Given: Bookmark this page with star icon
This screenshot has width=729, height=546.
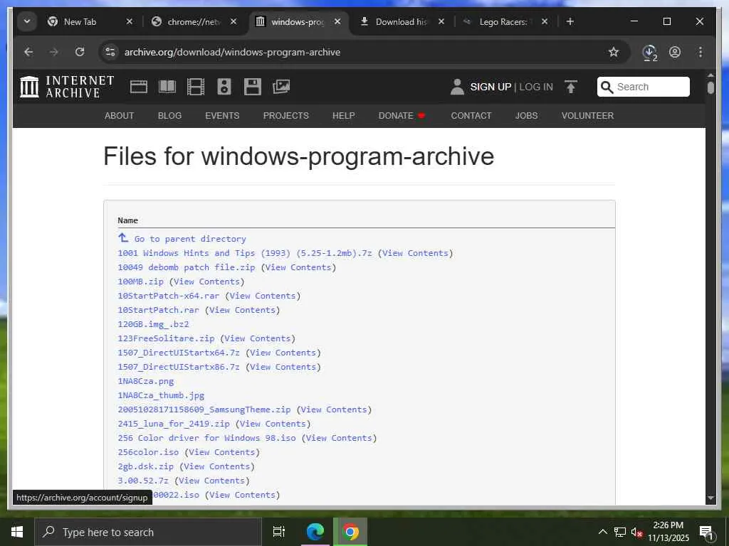Looking at the screenshot, I should tap(614, 52).
